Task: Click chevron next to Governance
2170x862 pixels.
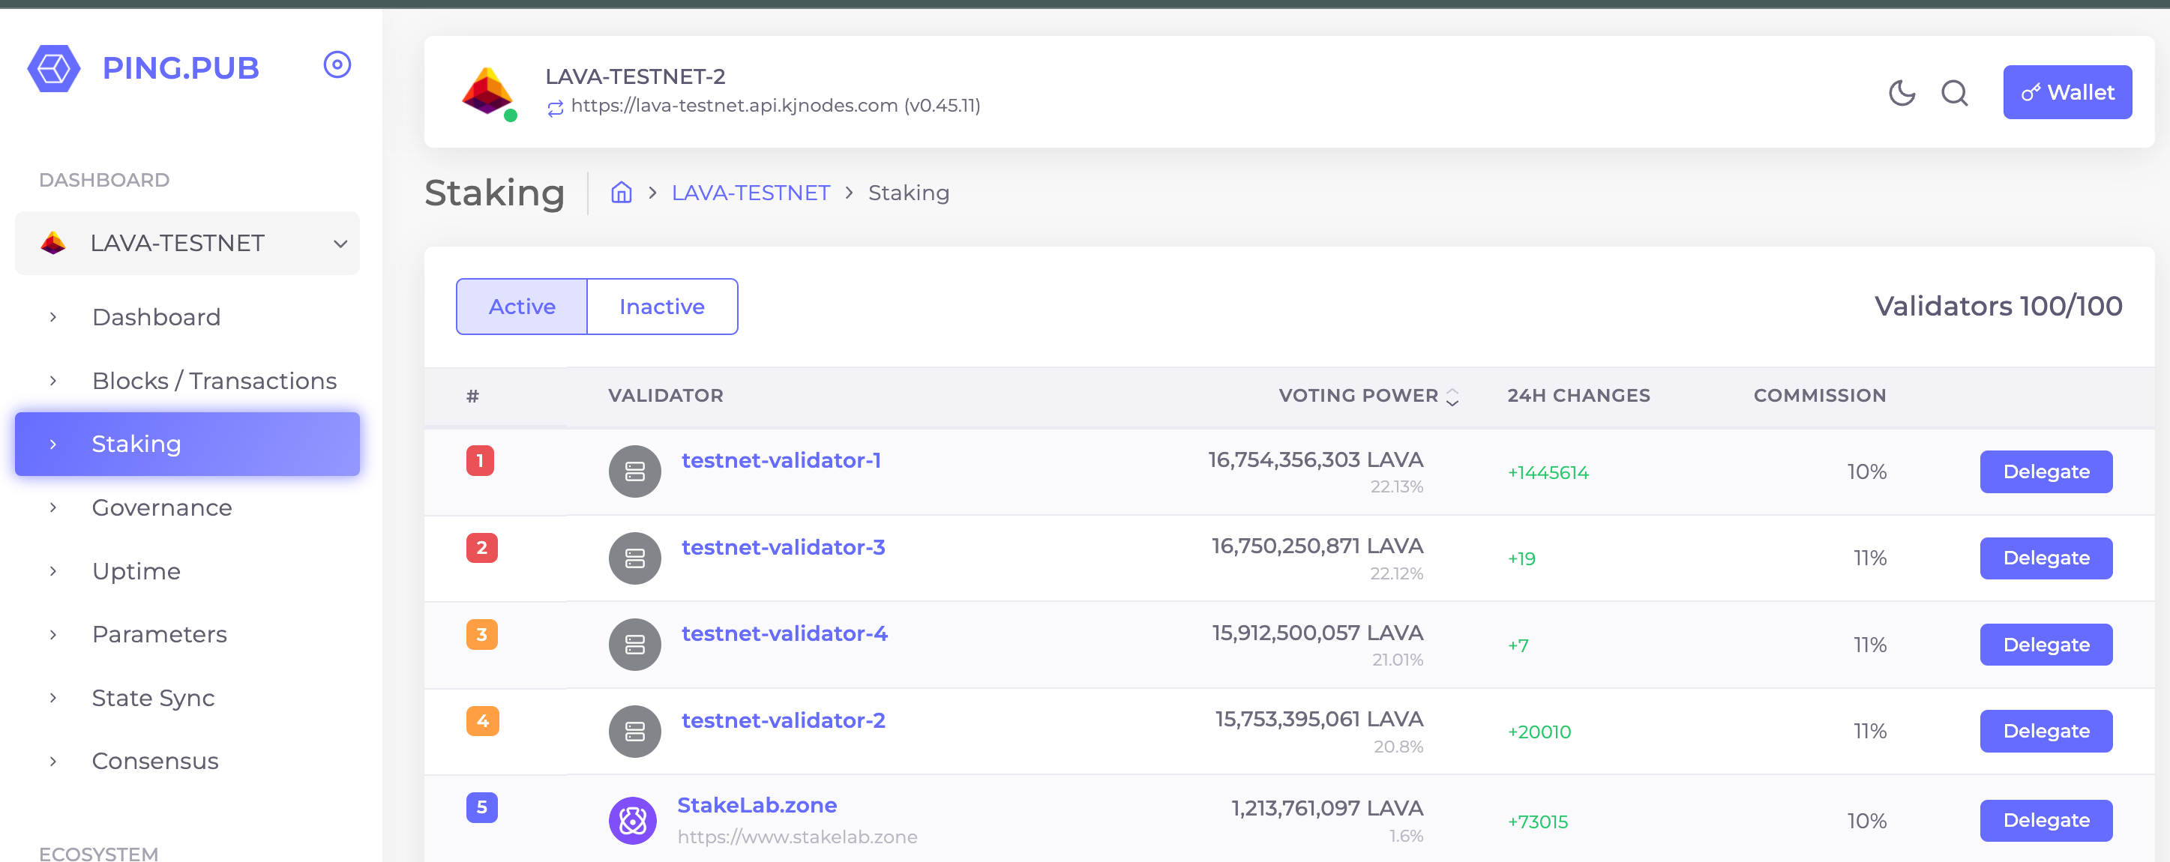Action: click(53, 507)
